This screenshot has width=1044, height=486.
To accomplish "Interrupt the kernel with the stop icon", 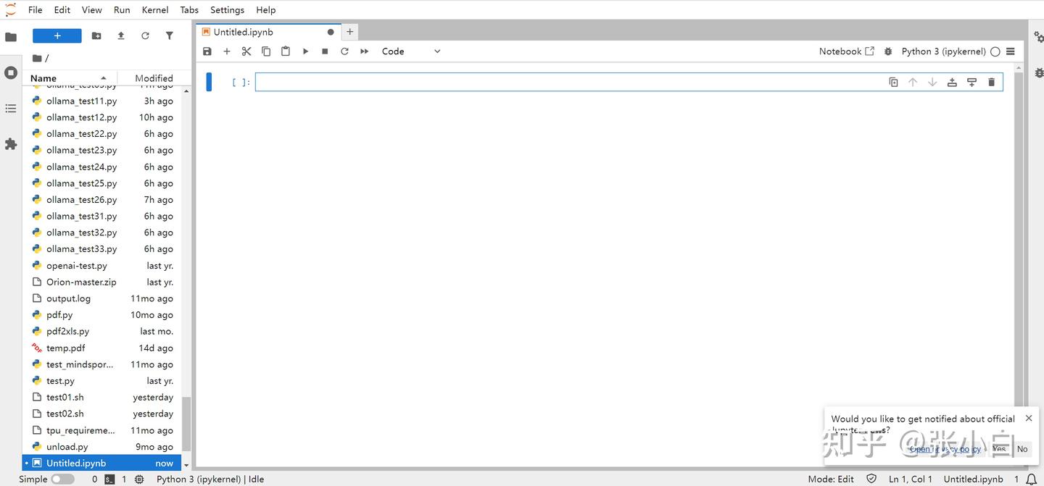I will tap(325, 51).
